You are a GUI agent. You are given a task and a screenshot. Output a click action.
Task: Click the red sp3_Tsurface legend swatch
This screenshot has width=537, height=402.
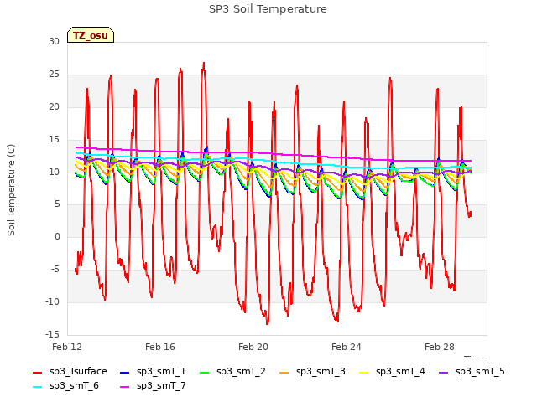pos(37,372)
